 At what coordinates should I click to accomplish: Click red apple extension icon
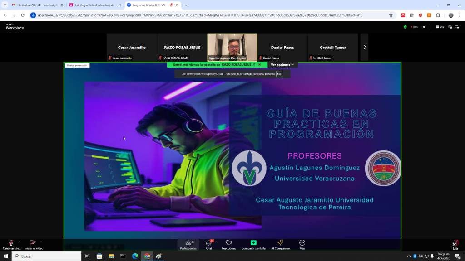pyautogui.click(x=420, y=15)
